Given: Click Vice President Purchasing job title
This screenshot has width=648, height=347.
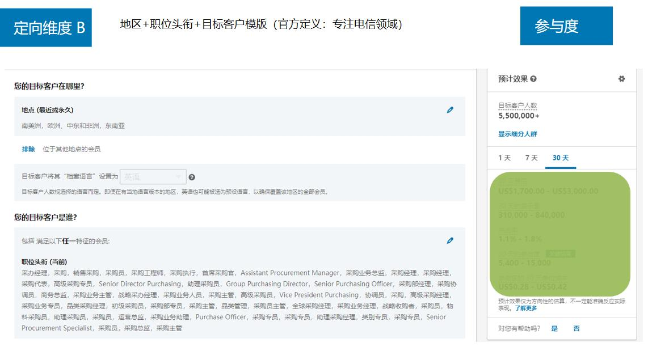Looking at the screenshot, I should (319, 295).
